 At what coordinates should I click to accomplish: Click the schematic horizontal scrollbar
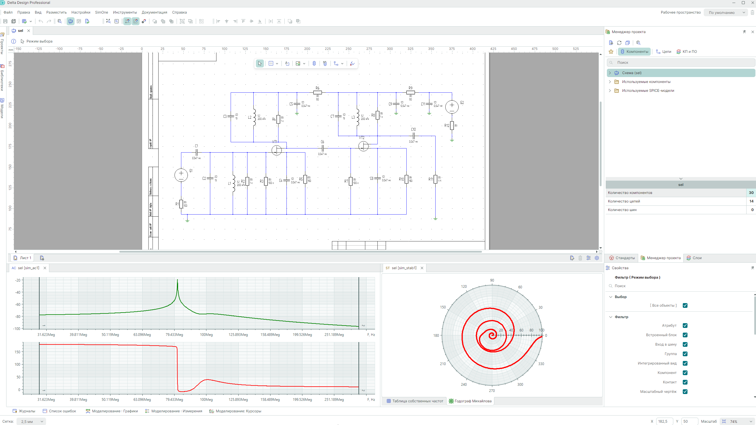click(x=300, y=252)
